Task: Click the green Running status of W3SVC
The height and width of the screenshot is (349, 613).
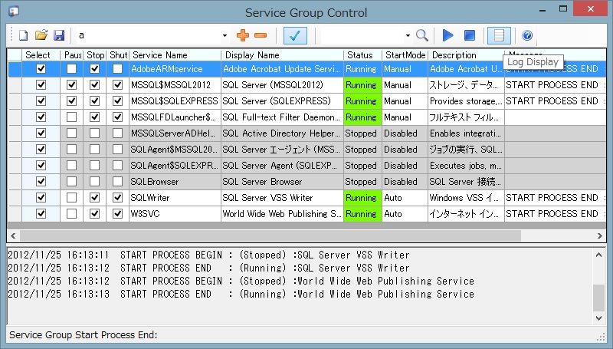Action: [x=362, y=214]
